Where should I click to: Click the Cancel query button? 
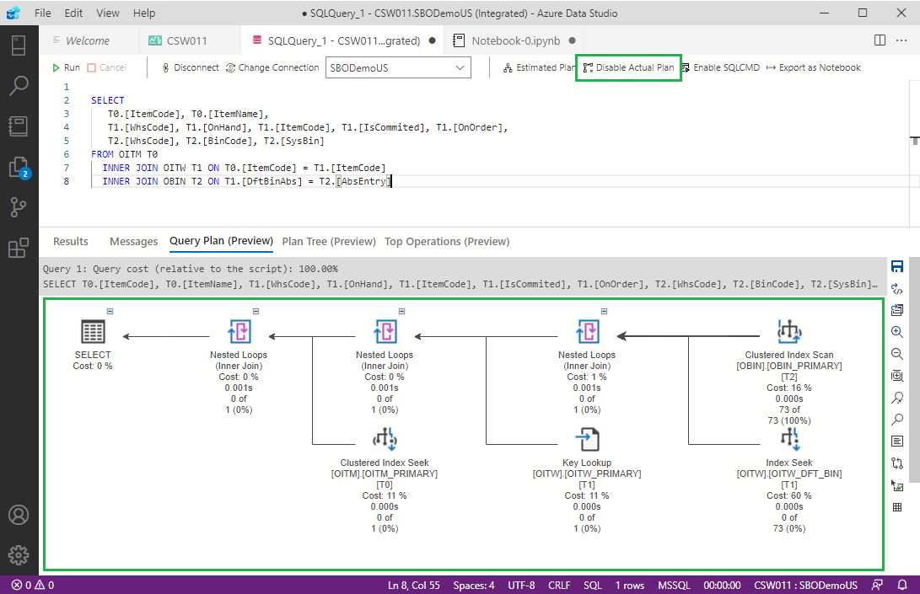(x=107, y=67)
